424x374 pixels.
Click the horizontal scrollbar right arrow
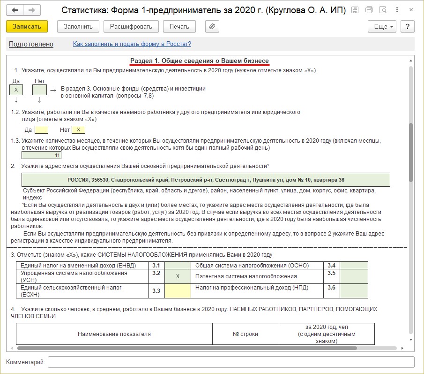402,348
